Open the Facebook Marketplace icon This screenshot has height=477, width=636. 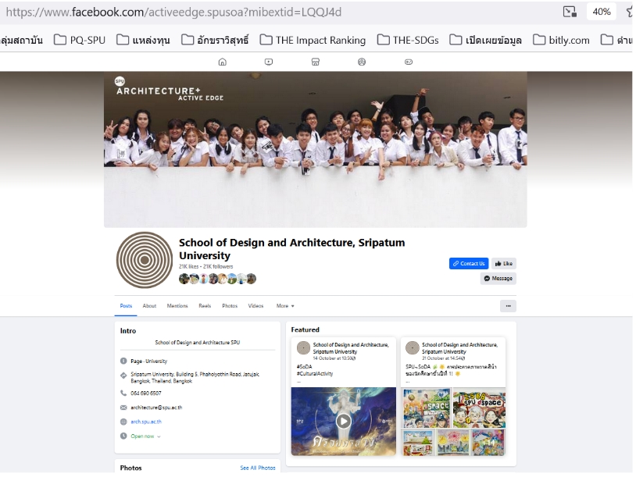click(315, 62)
